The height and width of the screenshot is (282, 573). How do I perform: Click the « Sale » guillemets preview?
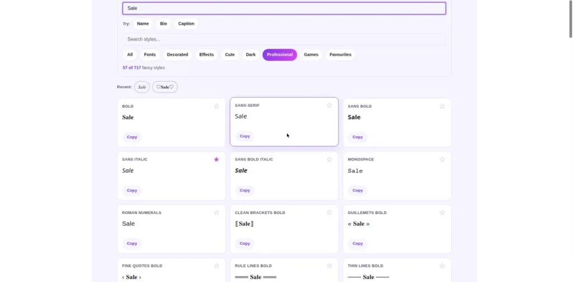[x=359, y=223]
